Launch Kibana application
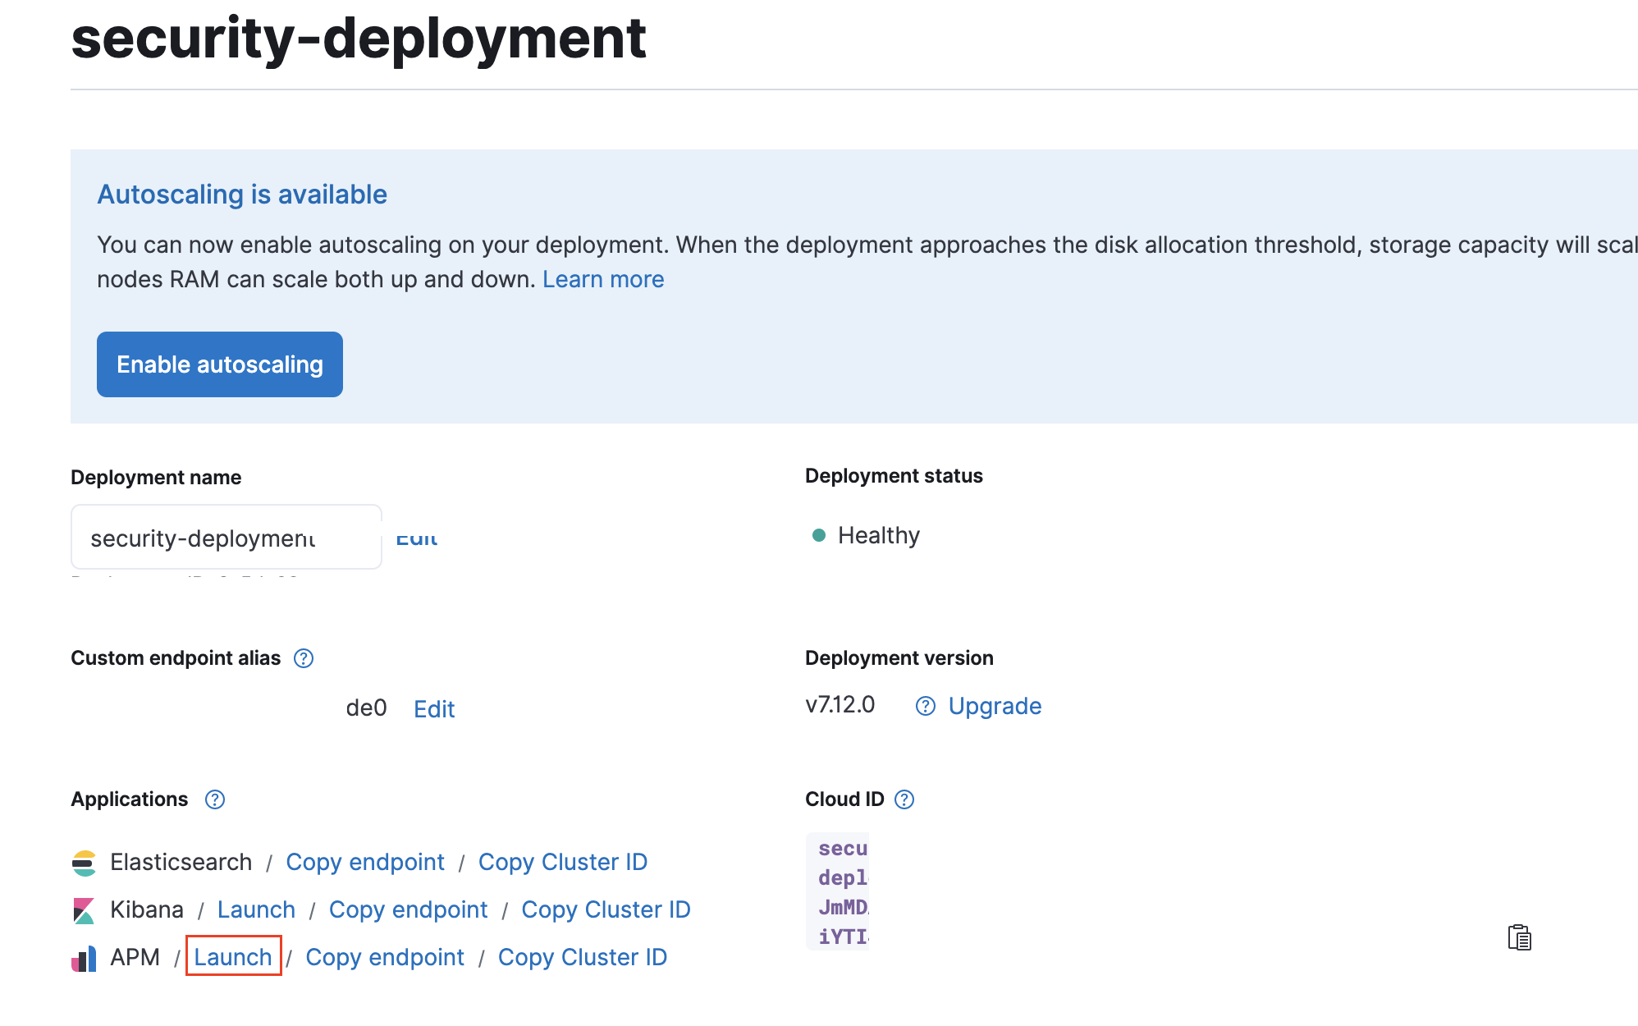Screen dimensions: 1638x1026 coord(256,909)
